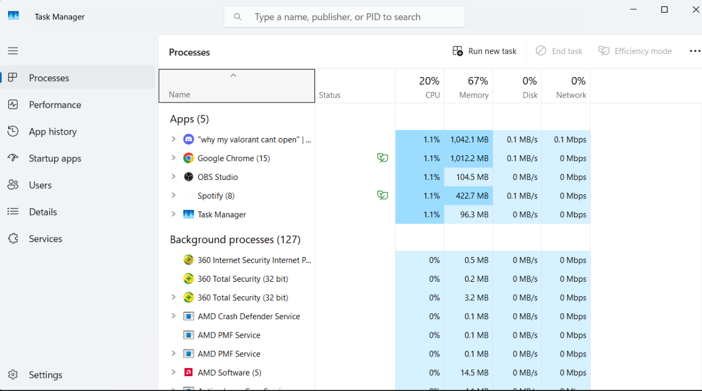Click the Task Manager logo in title bar
702x391 pixels.
pyautogui.click(x=13, y=16)
